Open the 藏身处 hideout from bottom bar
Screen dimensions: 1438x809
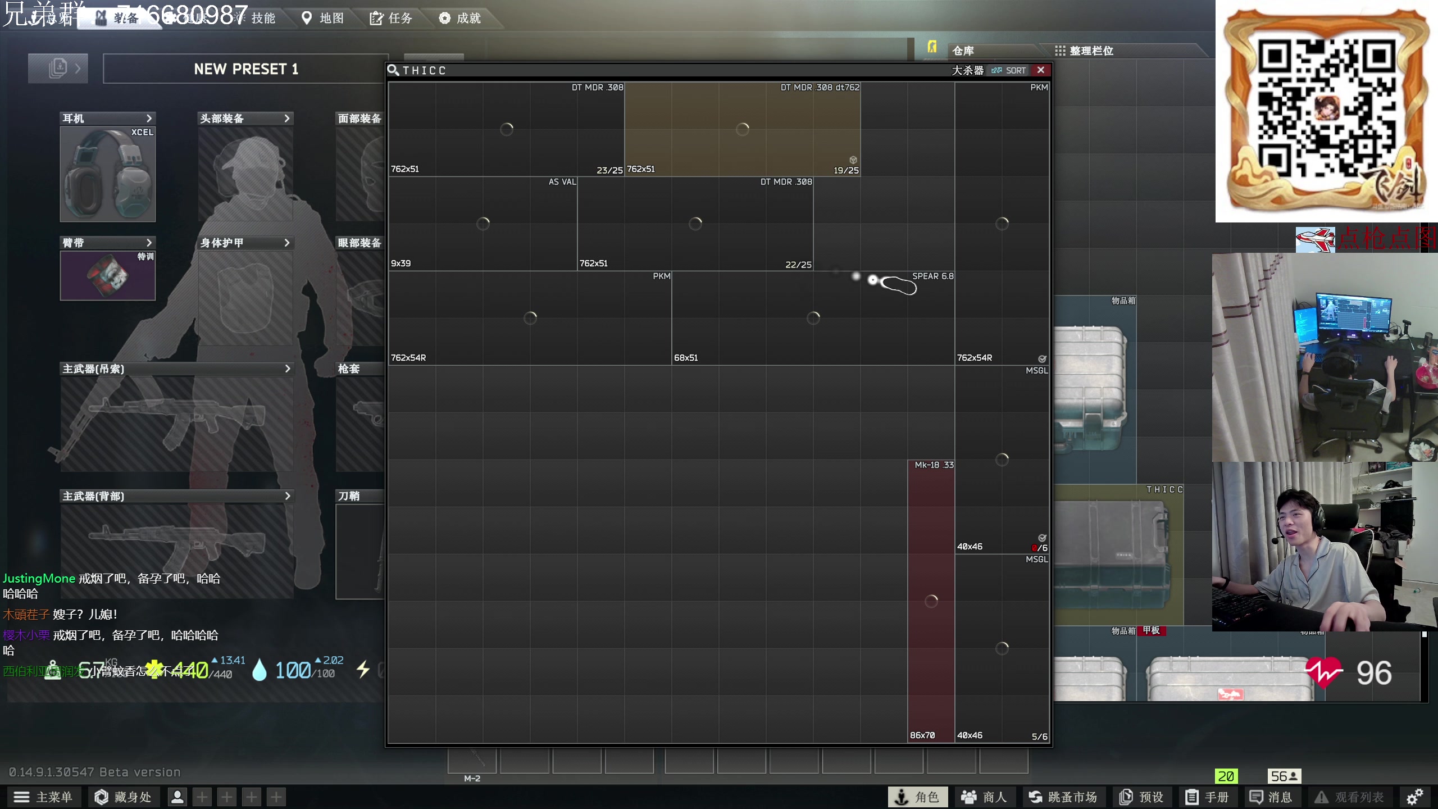point(124,797)
